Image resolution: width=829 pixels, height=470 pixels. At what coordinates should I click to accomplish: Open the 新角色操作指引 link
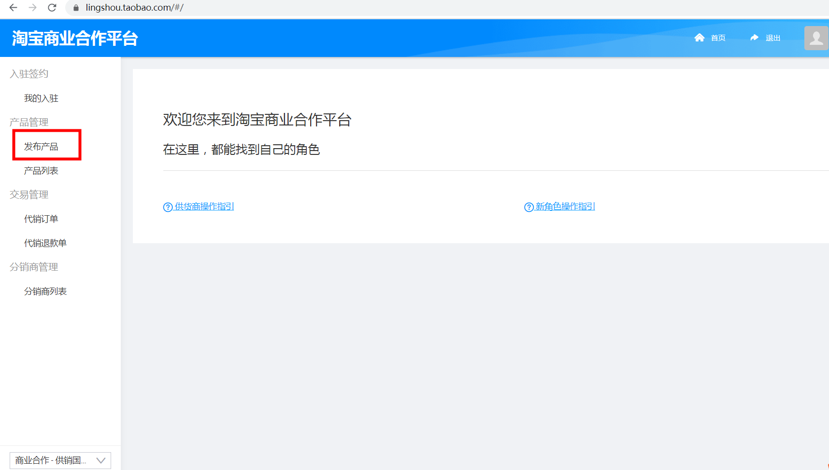coord(565,207)
